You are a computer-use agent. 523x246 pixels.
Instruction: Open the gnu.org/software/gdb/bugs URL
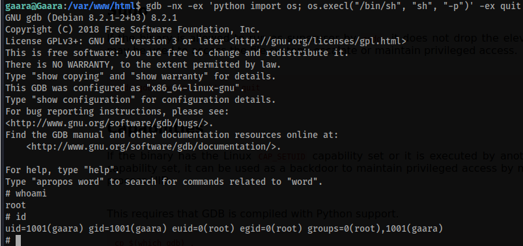(x=109, y=124)
